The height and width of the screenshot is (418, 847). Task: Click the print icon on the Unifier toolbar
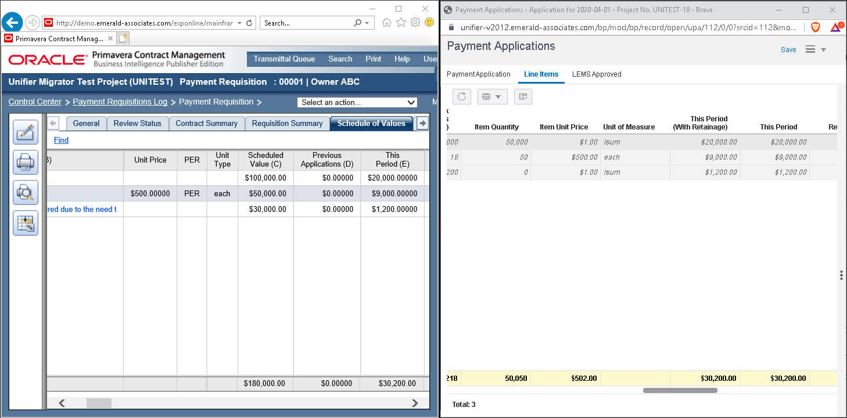(488, 96)
